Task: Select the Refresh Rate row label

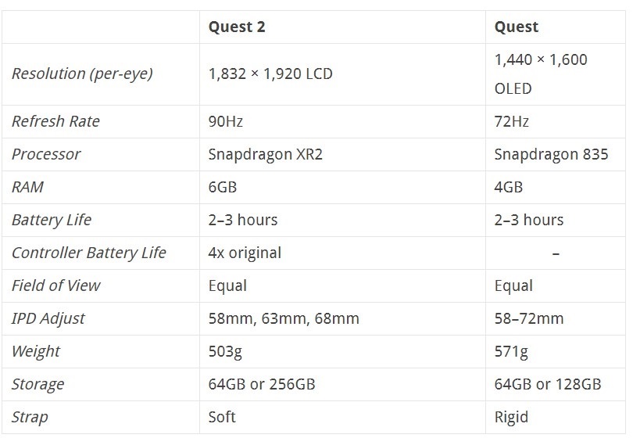Action: (55, 121)
